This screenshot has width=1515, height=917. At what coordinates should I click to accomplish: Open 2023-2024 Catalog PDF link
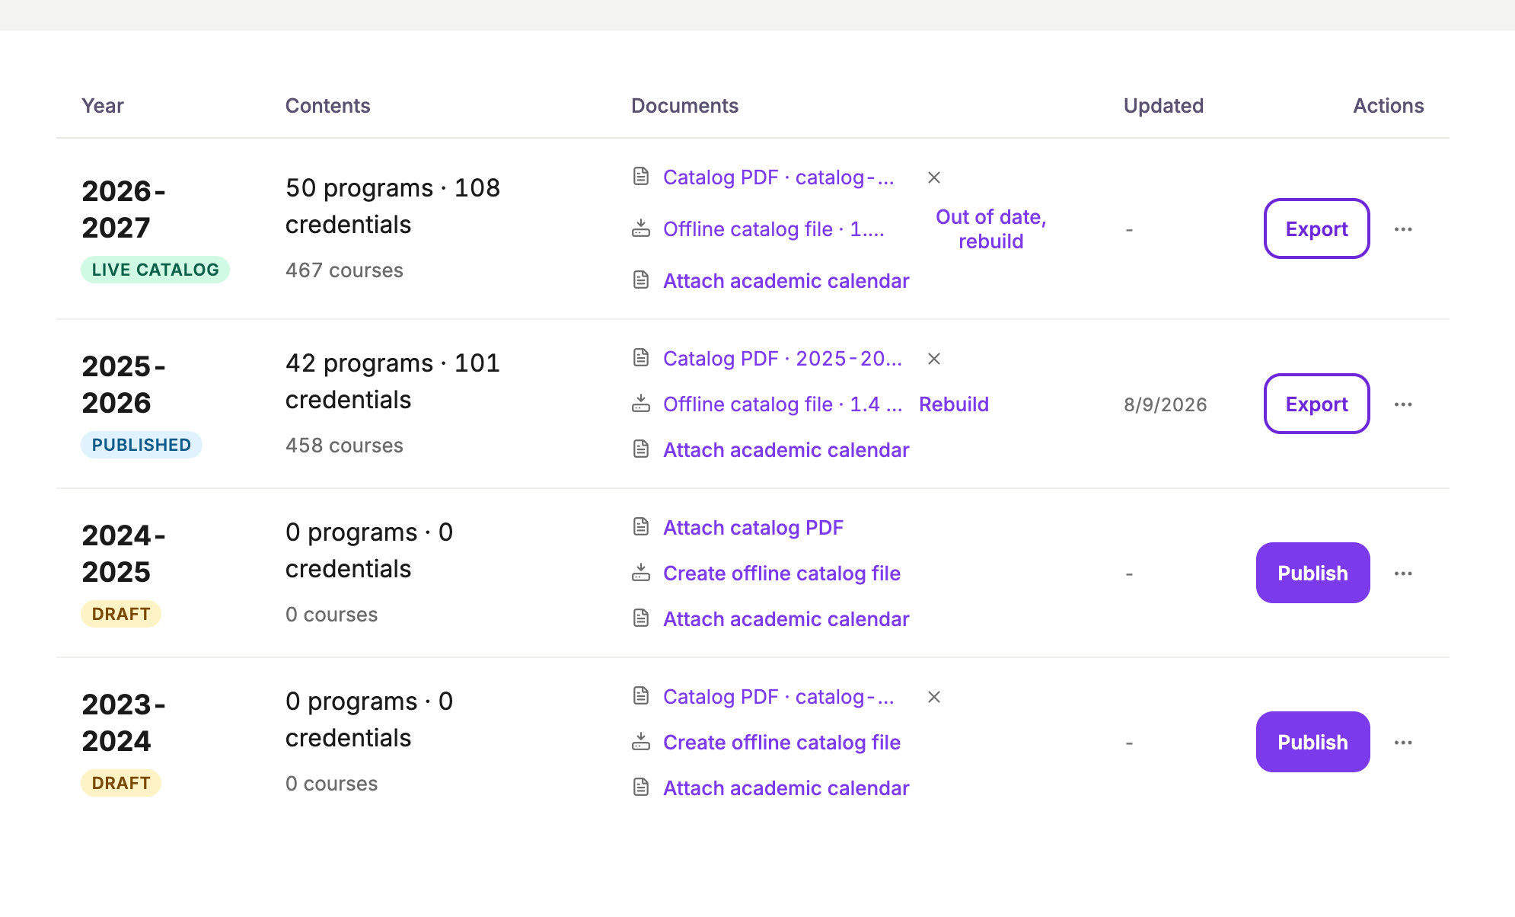pyautogui.click(x=779, y=697)
